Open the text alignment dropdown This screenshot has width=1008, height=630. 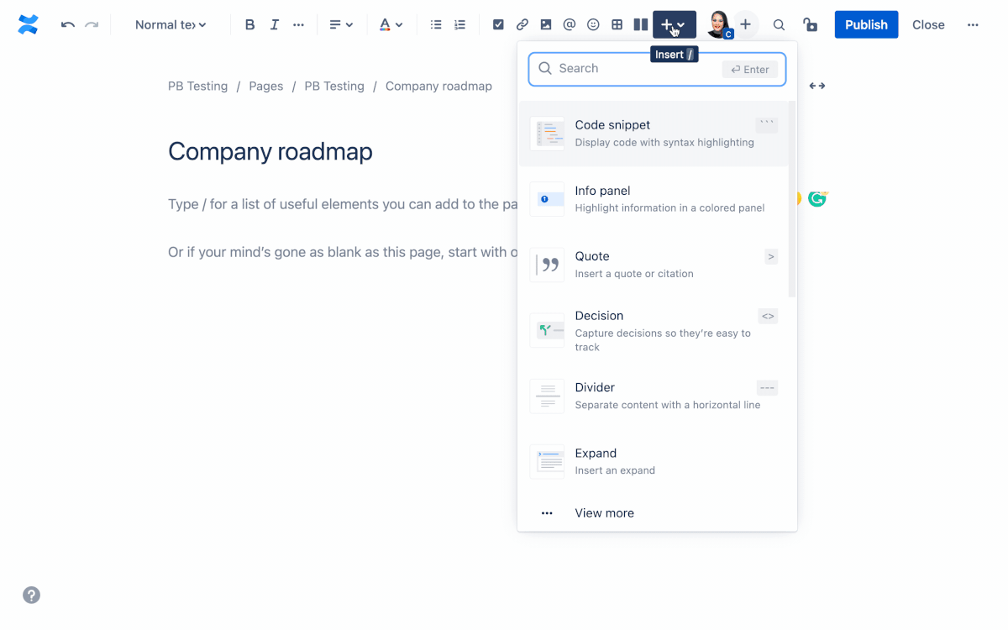click(x=340, y=25)
